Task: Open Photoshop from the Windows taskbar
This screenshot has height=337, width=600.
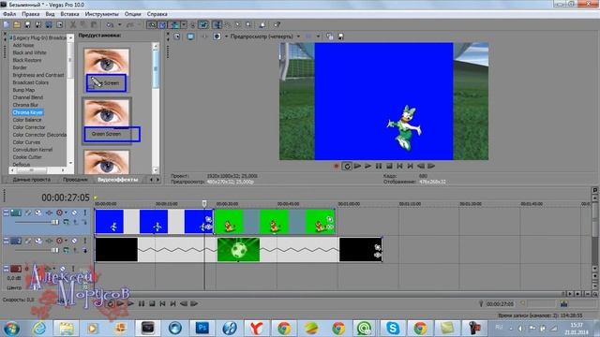Action: pos(202,328)
